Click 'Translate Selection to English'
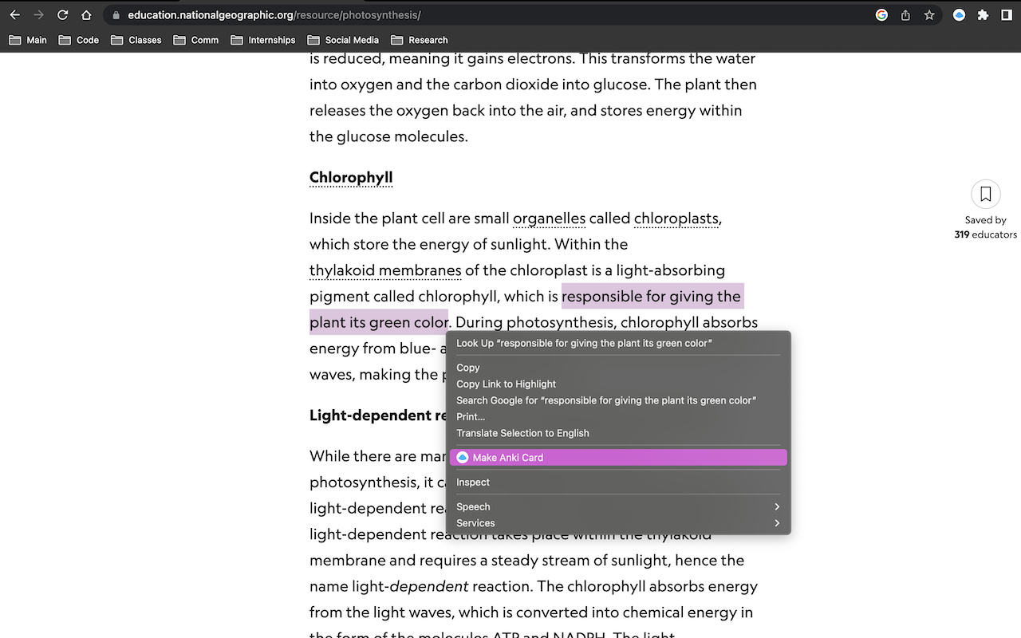This screenshot has height=638, width=1021. (522, 433)
